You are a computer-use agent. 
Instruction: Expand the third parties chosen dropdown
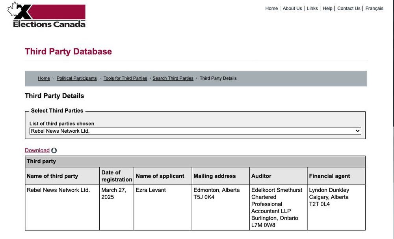[x=195, y=131]
